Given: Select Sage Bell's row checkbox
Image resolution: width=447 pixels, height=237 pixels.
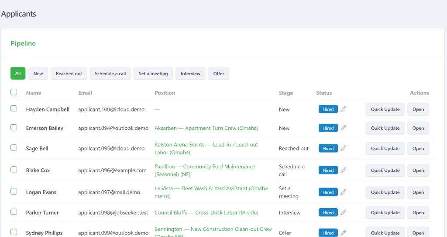Looking at the screenshot, I should [14, 148].
